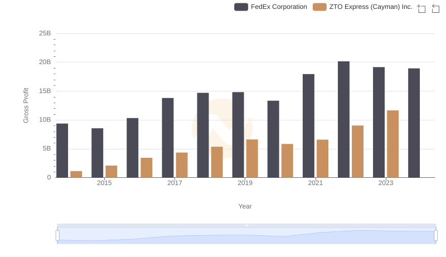Click the FedEx bar for 2021
The image size is (446, 257).
click(308, 126)
